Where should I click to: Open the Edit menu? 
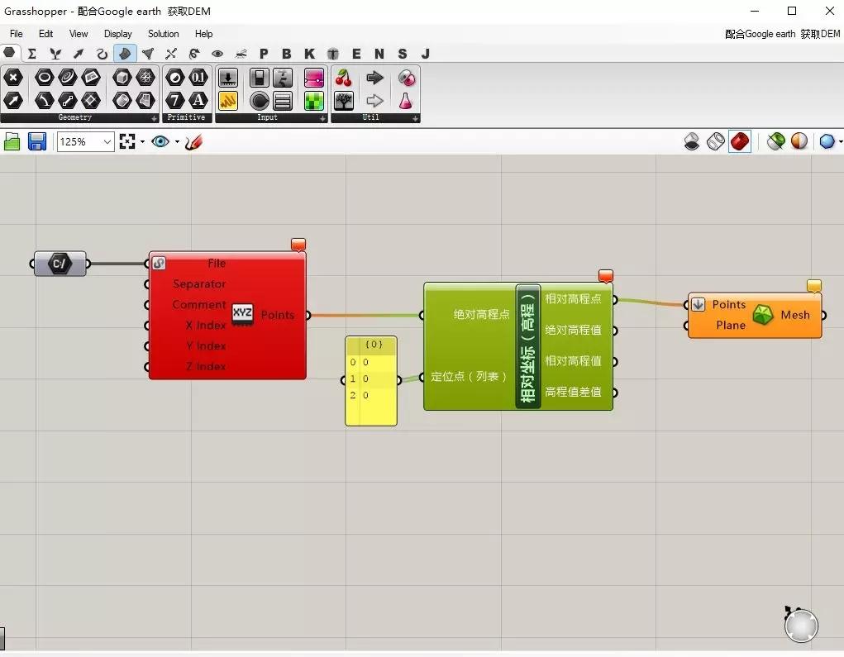coord(45,33)
